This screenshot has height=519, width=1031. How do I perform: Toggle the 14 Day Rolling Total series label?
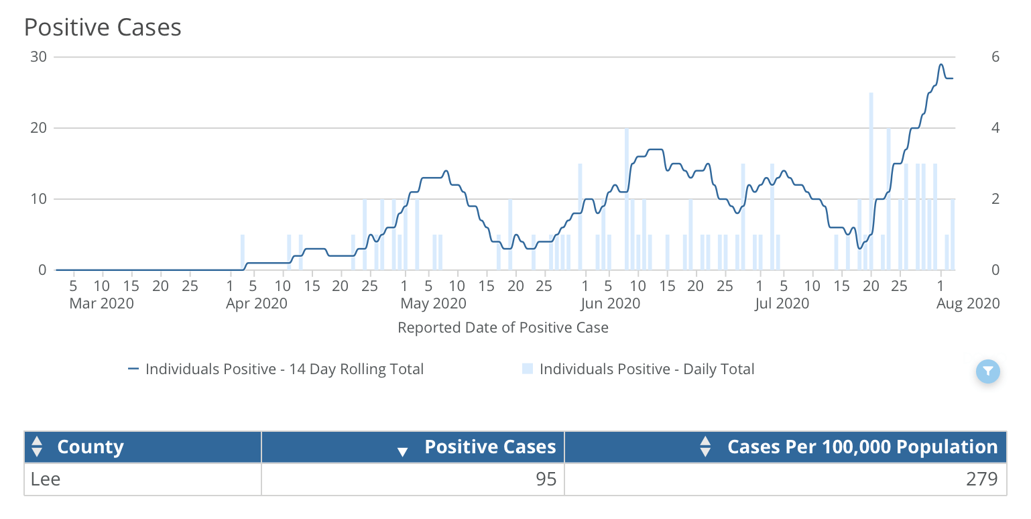[x=284, y=369]
